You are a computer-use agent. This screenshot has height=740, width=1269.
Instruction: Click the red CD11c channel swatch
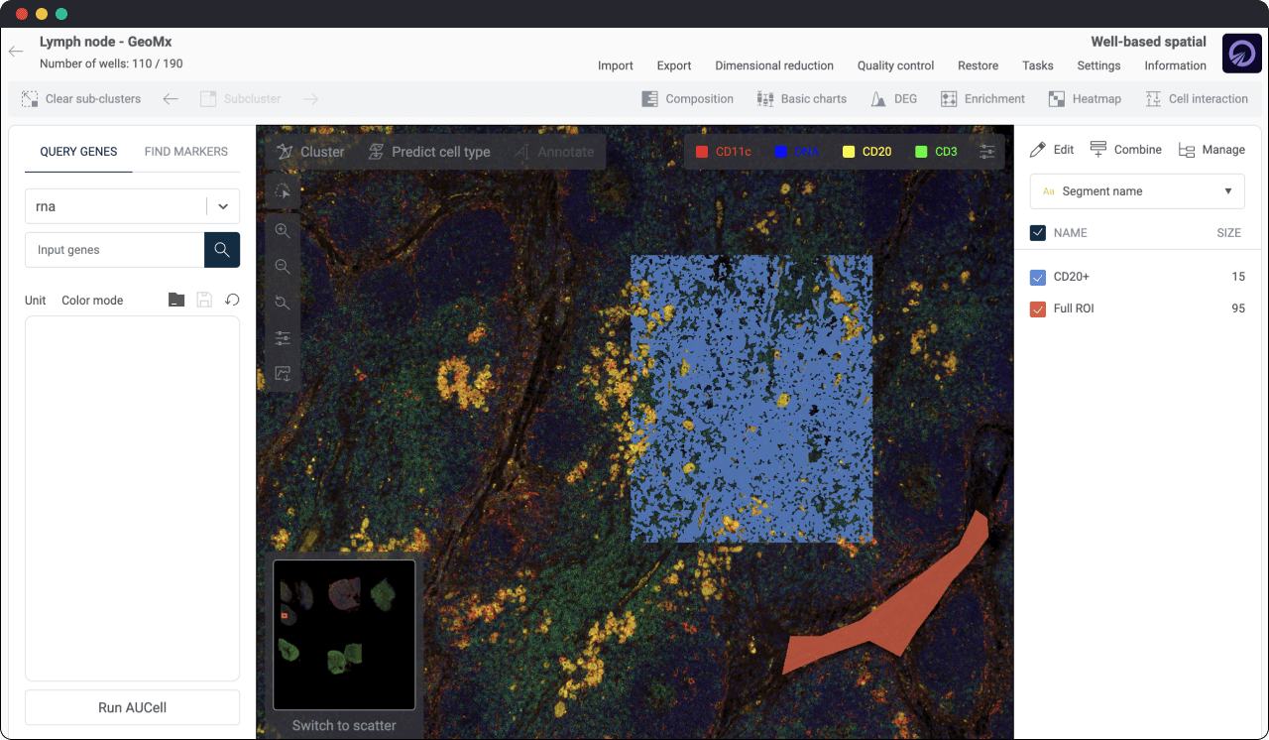tap(702, 152)
